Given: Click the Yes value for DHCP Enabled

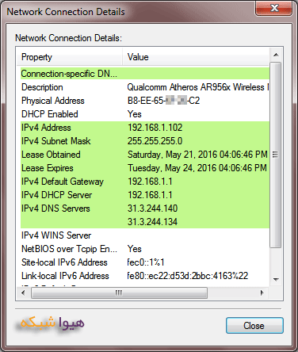Looking at the screenshot, I should 135,114.
